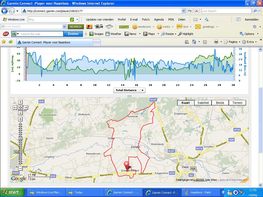This screenshot has height=197, width=263.
Task: Stop loading with the red X icon
Action: 196,11
